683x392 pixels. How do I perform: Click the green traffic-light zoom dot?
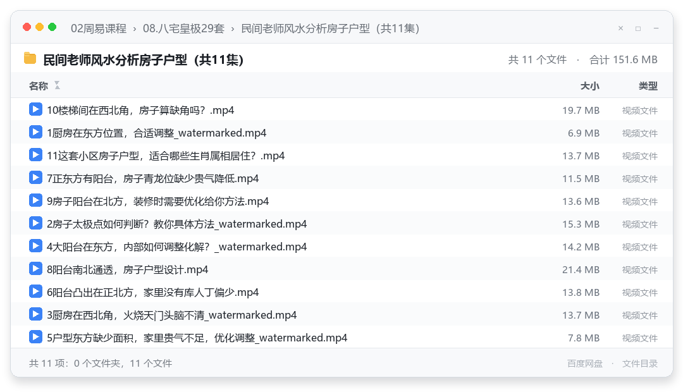point(52,27)
